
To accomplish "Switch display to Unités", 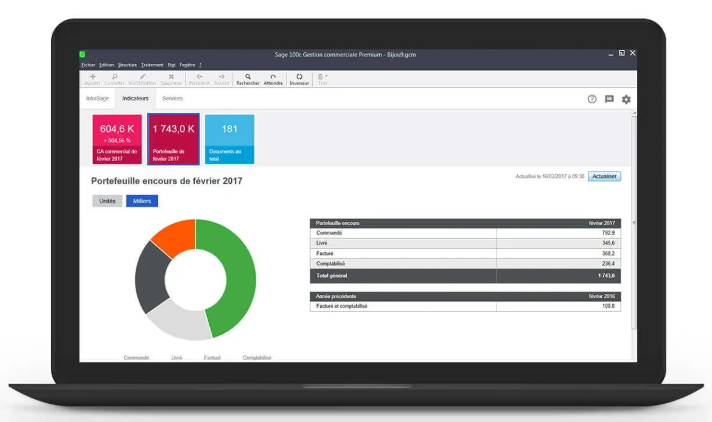I will (x=107, y=201).
